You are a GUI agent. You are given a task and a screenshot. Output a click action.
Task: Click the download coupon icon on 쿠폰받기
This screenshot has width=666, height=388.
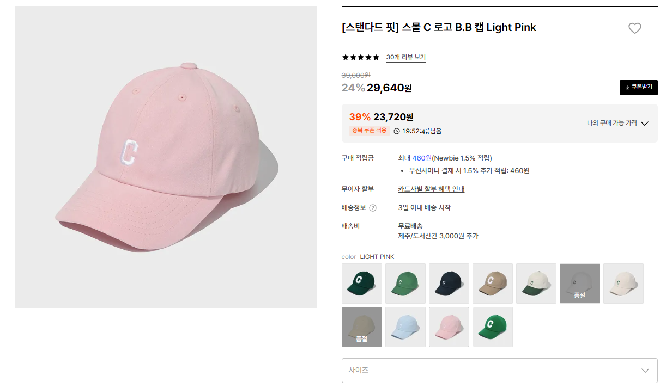[627, 88]
